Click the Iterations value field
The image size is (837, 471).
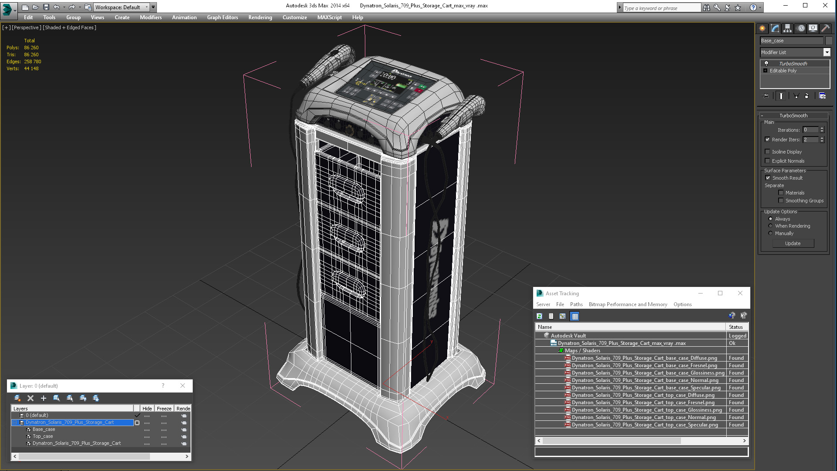click(811, 130)
